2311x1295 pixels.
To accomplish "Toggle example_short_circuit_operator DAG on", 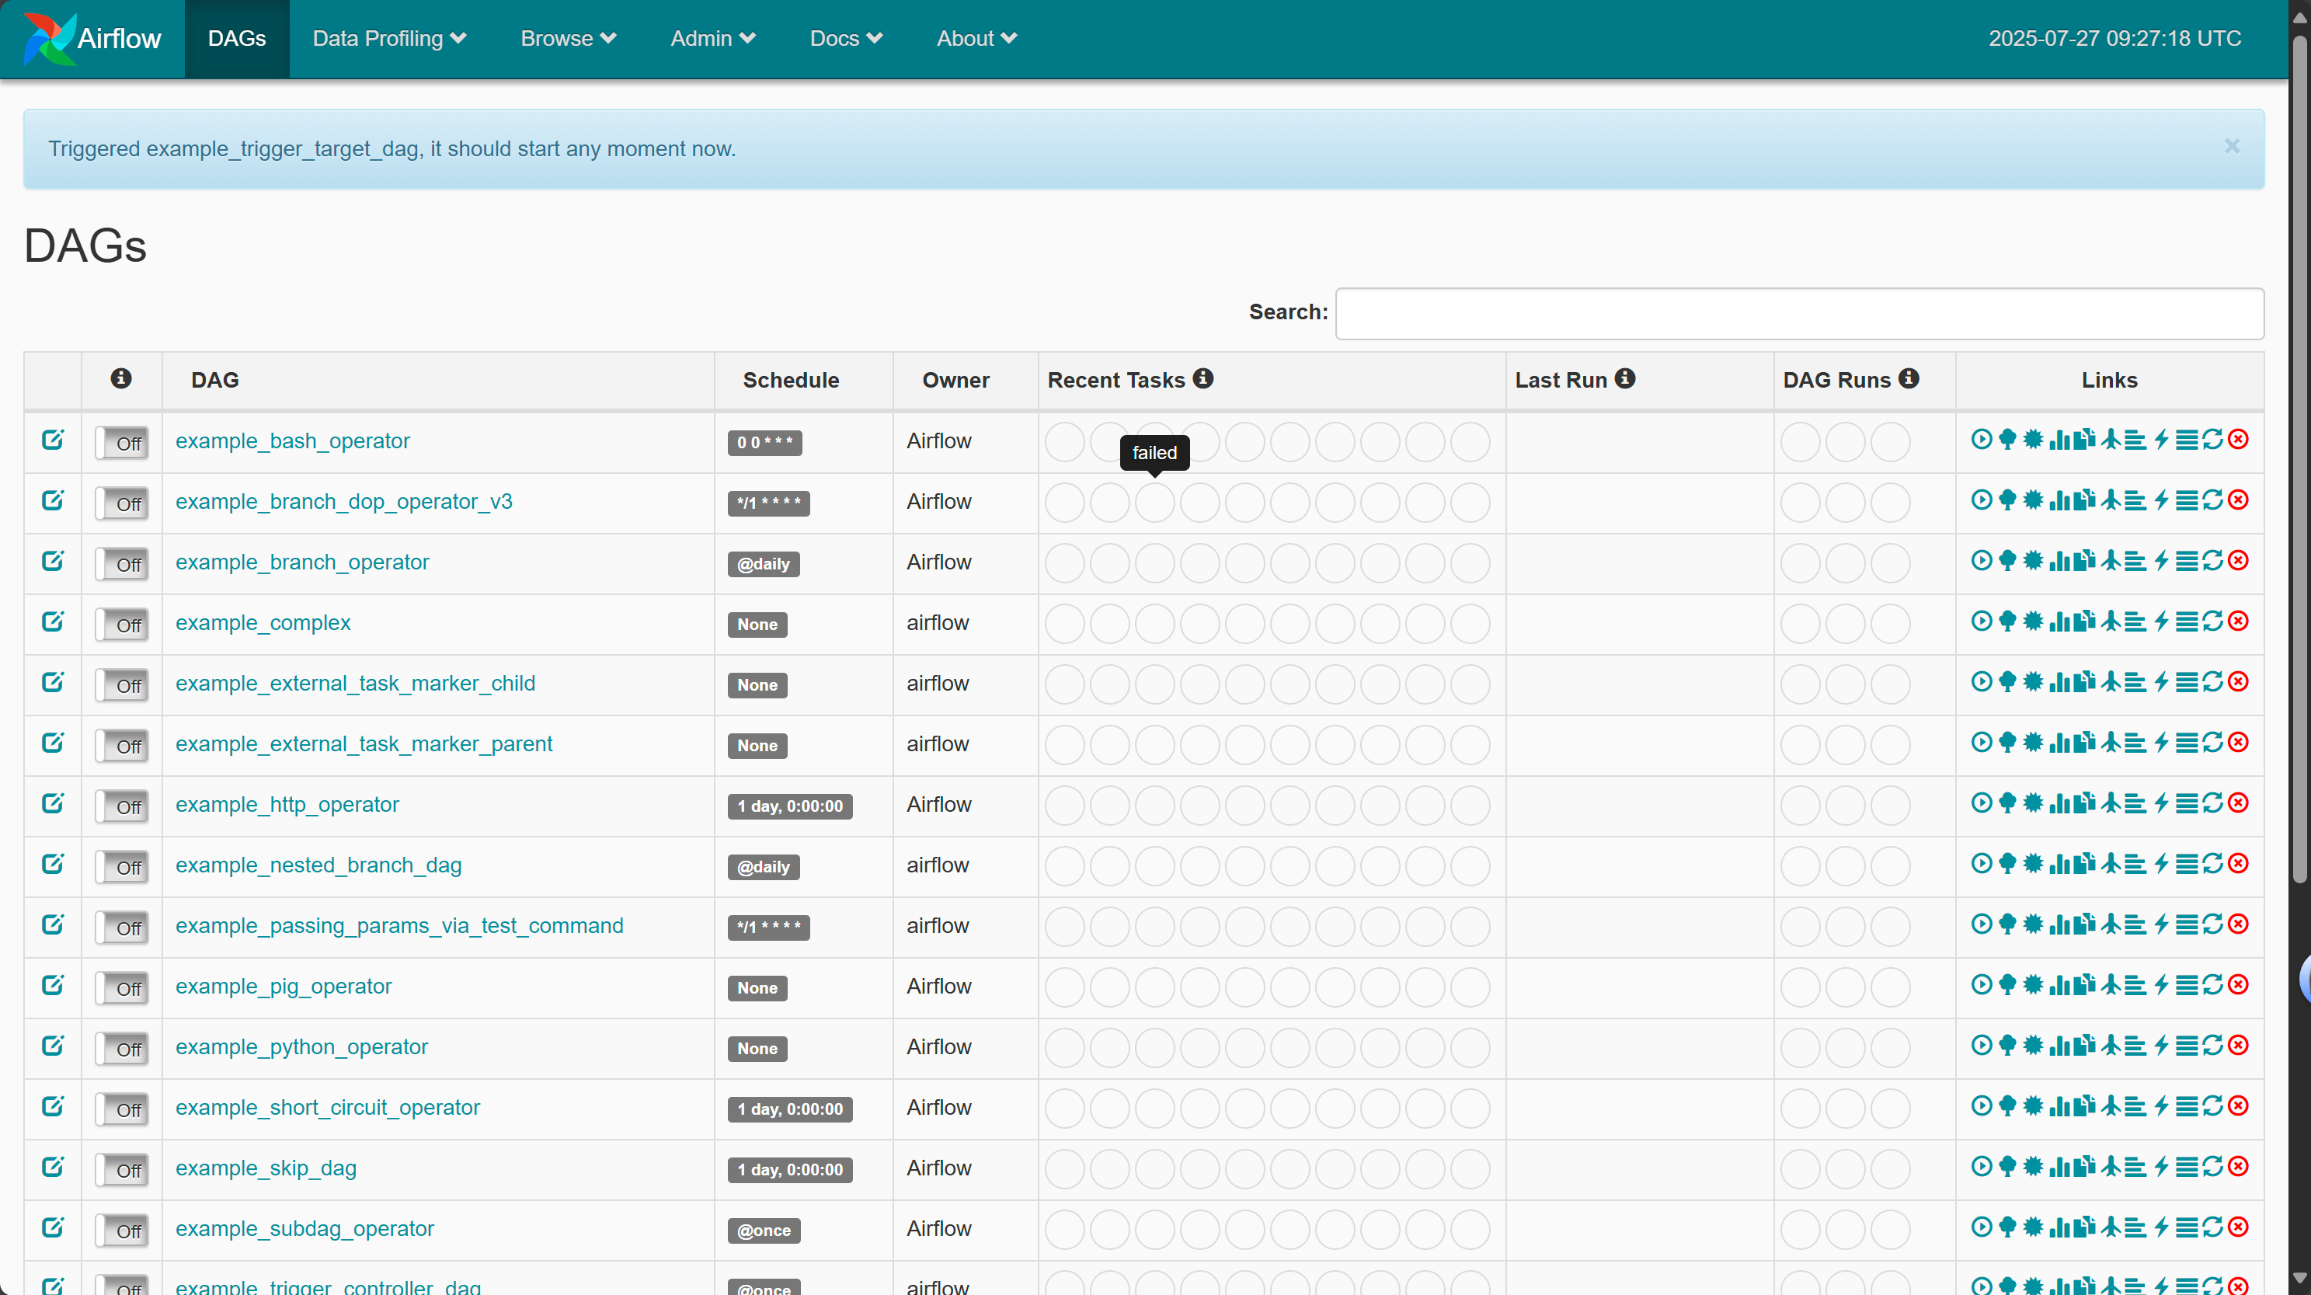I will 122,1109.
